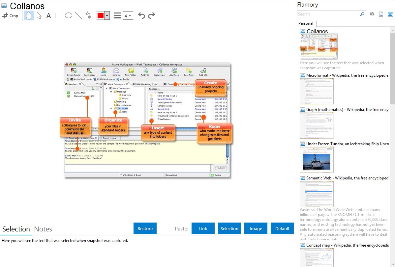Click the gray description under the Collanos thumbnail
Screen dimensions: 395x267
point(342,65)
